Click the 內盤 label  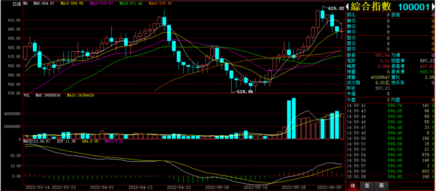(396, 100)
